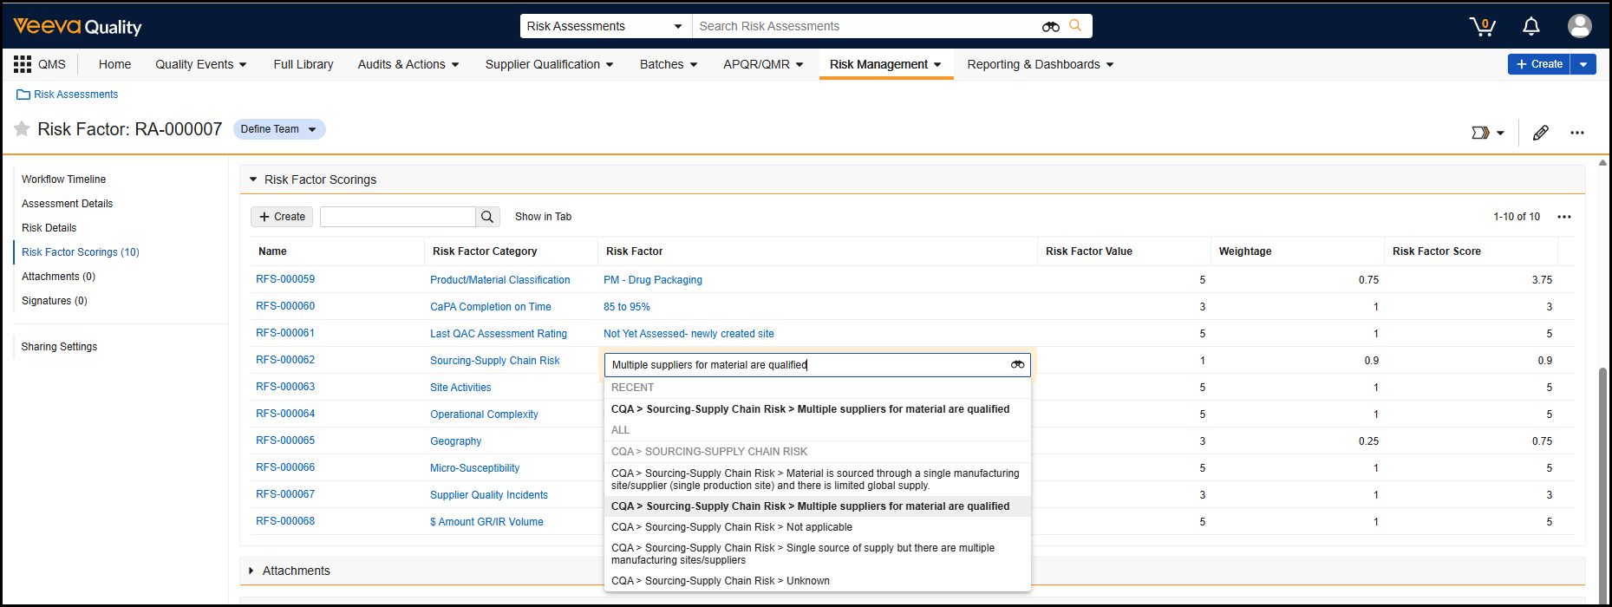Click Create button in Risk Factor Scorings
Image resolution: width=1612 pixels, height=607 pixels.
pos(282,217)
